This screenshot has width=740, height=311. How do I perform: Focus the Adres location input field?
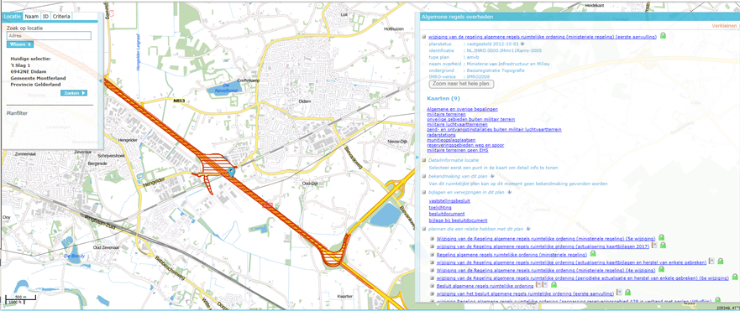(x=49, y=36)
